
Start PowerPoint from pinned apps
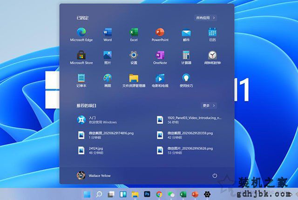click(160, 34)
